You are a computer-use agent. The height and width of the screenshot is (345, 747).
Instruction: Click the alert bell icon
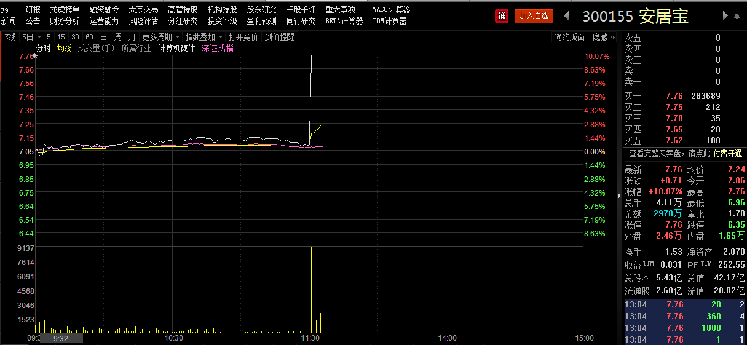(x=738, y=16)
